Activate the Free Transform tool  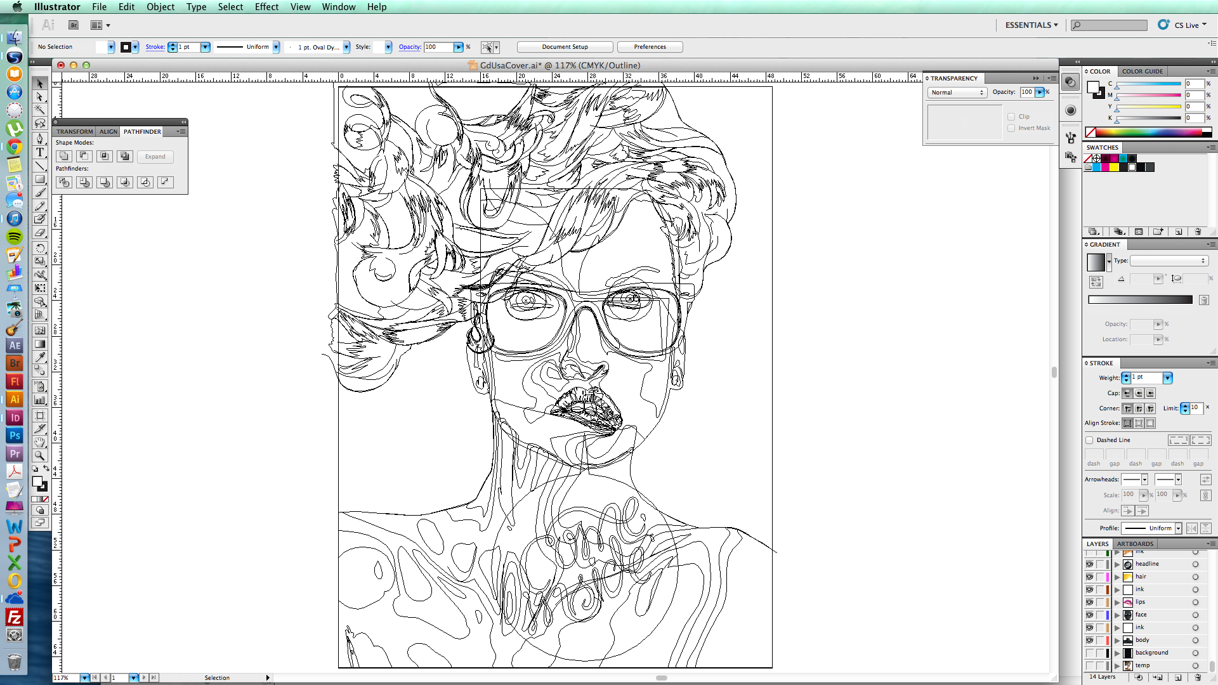40,288
